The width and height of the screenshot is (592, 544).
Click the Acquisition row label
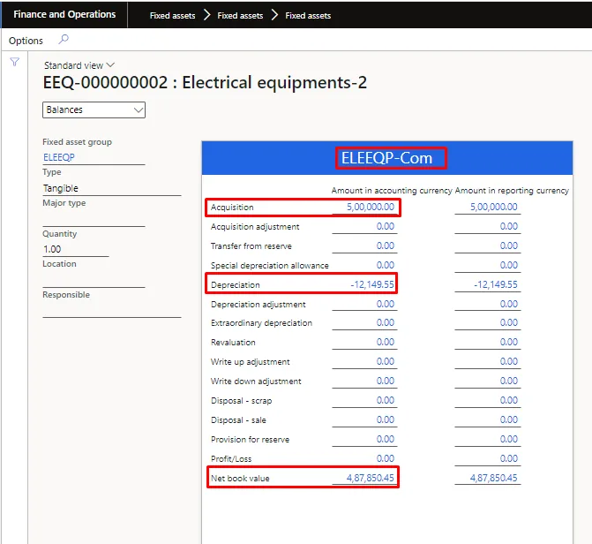232,208
